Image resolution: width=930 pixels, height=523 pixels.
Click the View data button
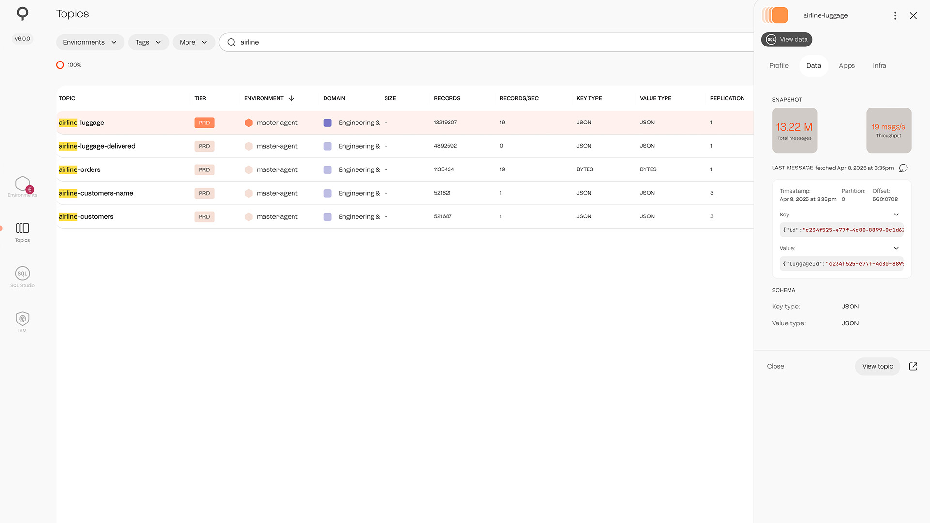(x=787, y=40)
